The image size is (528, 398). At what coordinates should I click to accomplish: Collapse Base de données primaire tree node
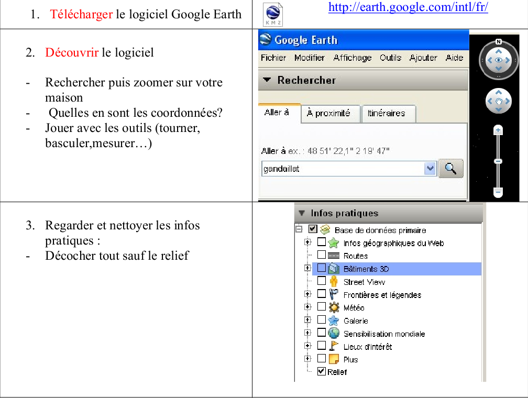coord(299,229)
